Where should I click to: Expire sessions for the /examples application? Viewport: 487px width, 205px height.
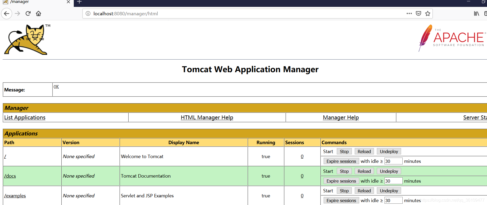[x=341, y=201]
